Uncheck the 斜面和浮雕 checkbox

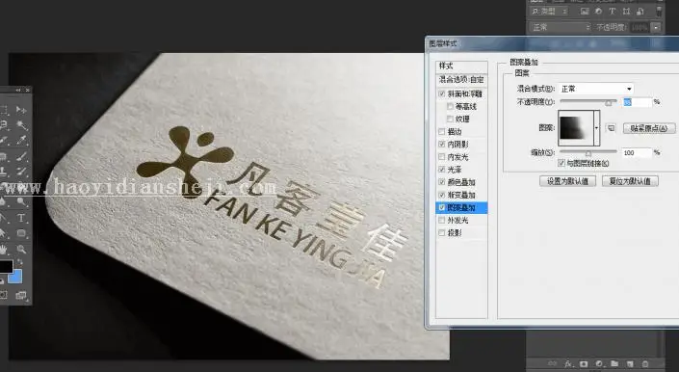(442, 93)
